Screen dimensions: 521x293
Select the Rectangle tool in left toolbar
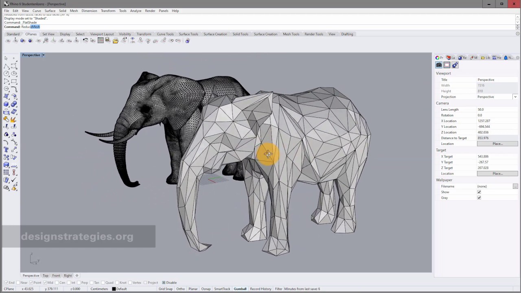14,81
